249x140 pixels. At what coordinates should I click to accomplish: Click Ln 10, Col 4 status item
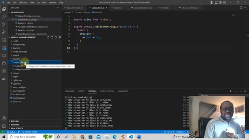coord(169,132)
